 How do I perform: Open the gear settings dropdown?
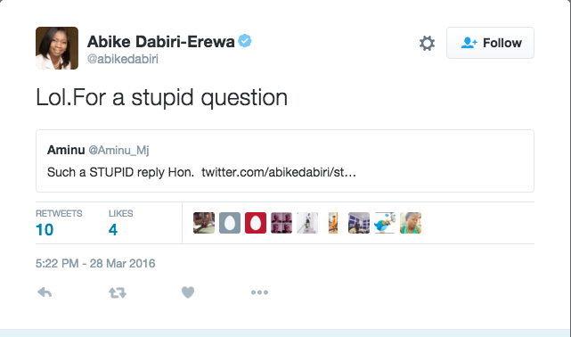(x=427, y=43)
